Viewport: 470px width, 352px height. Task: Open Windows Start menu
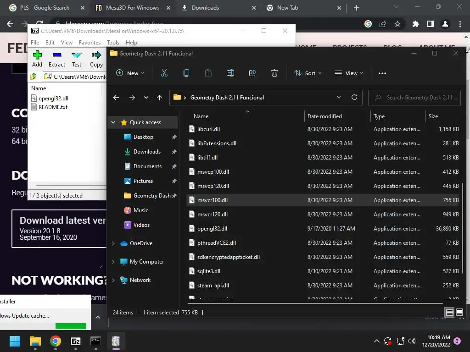click(x=15, y=341)
